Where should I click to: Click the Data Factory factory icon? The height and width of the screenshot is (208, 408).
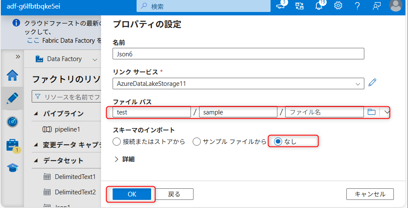click(39, 59)
